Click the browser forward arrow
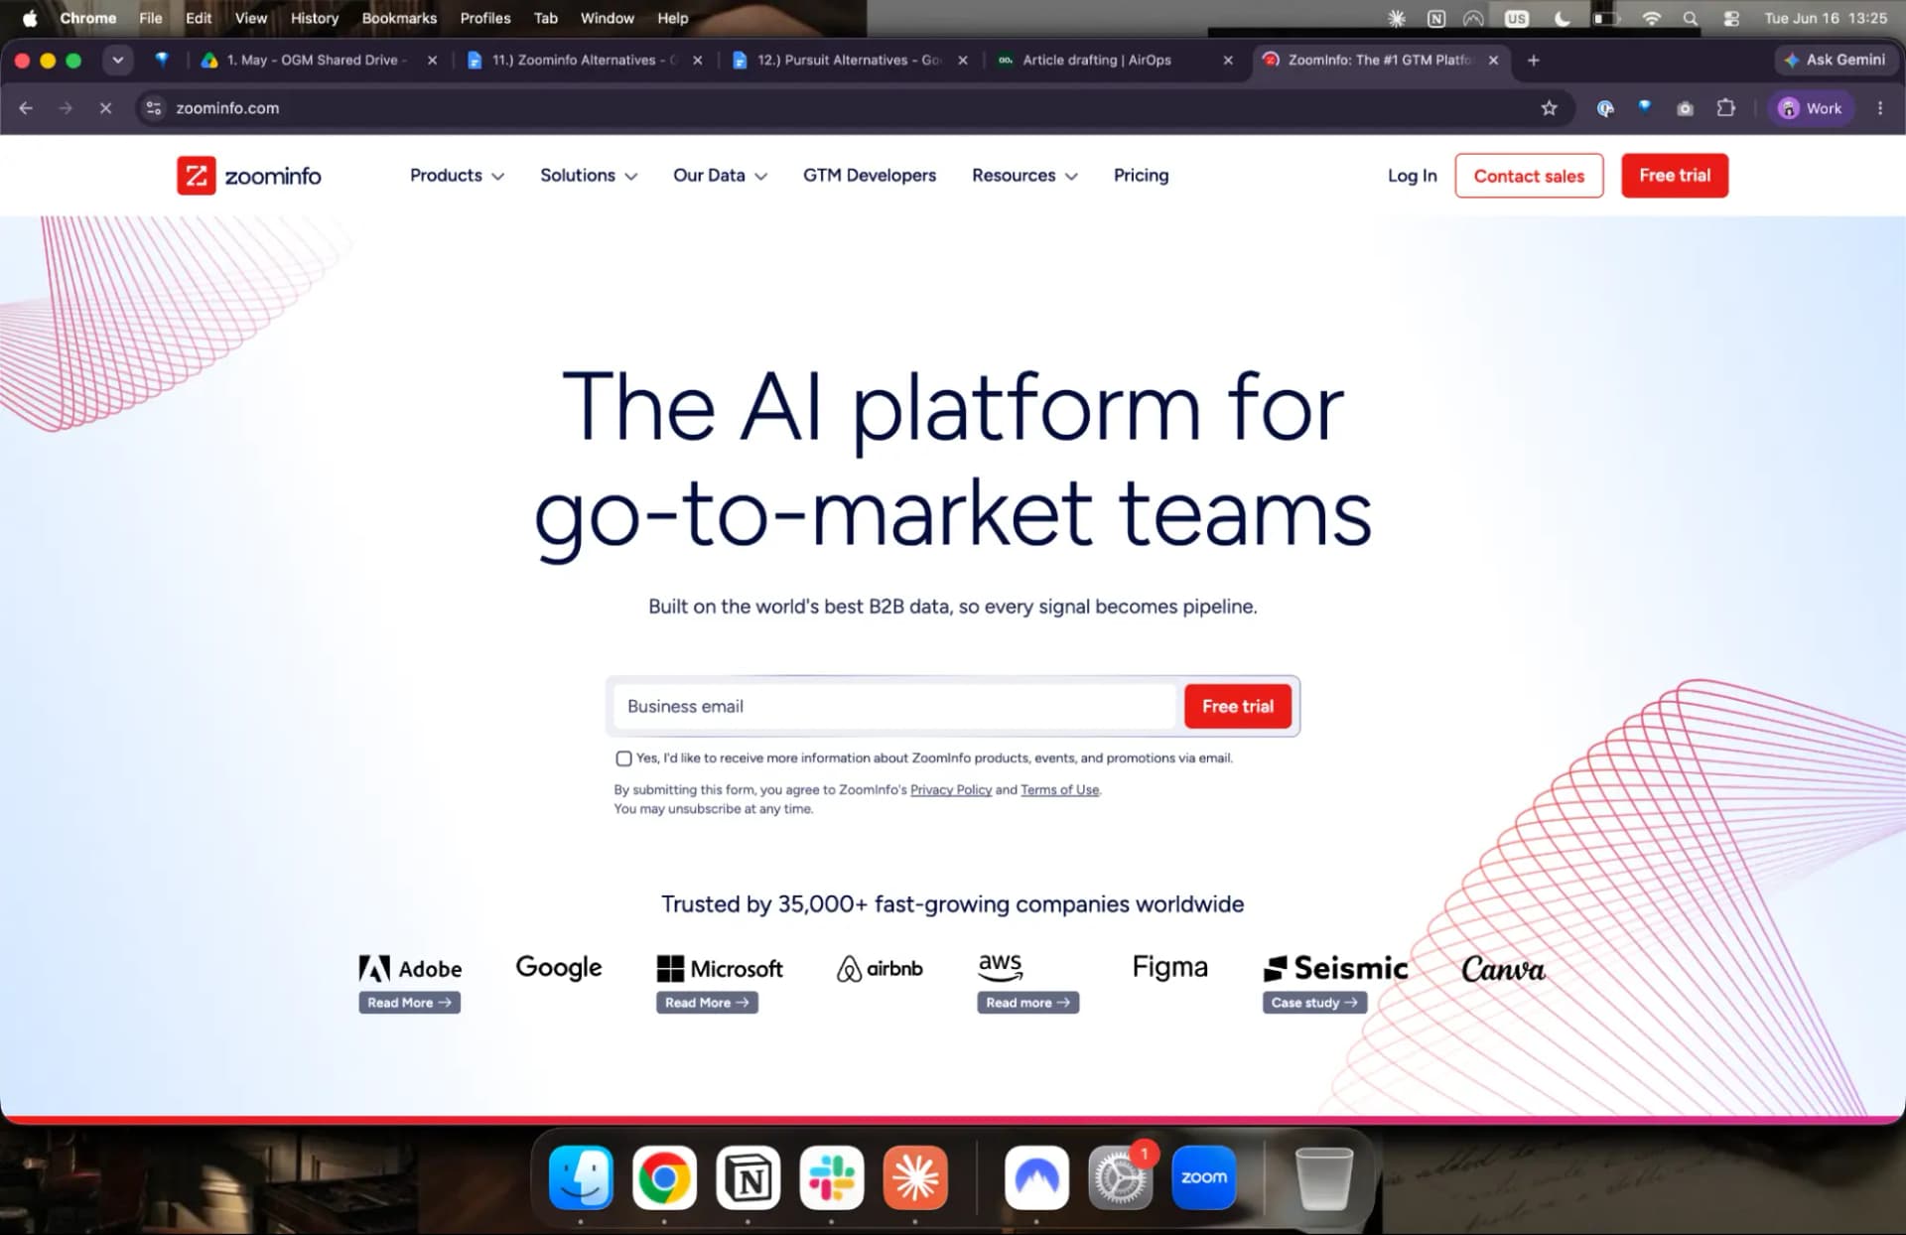1906x1235 pixels. coord(66,108)
